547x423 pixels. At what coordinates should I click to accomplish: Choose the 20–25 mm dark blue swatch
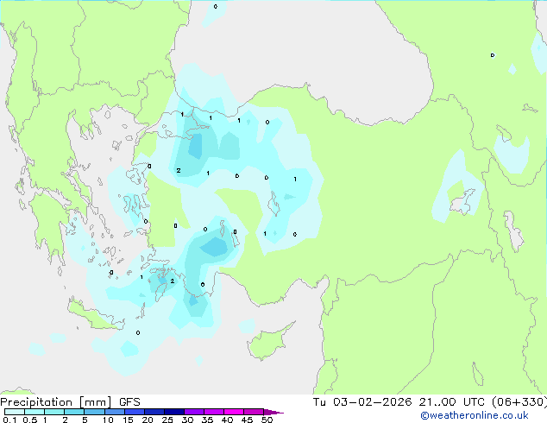154,412
